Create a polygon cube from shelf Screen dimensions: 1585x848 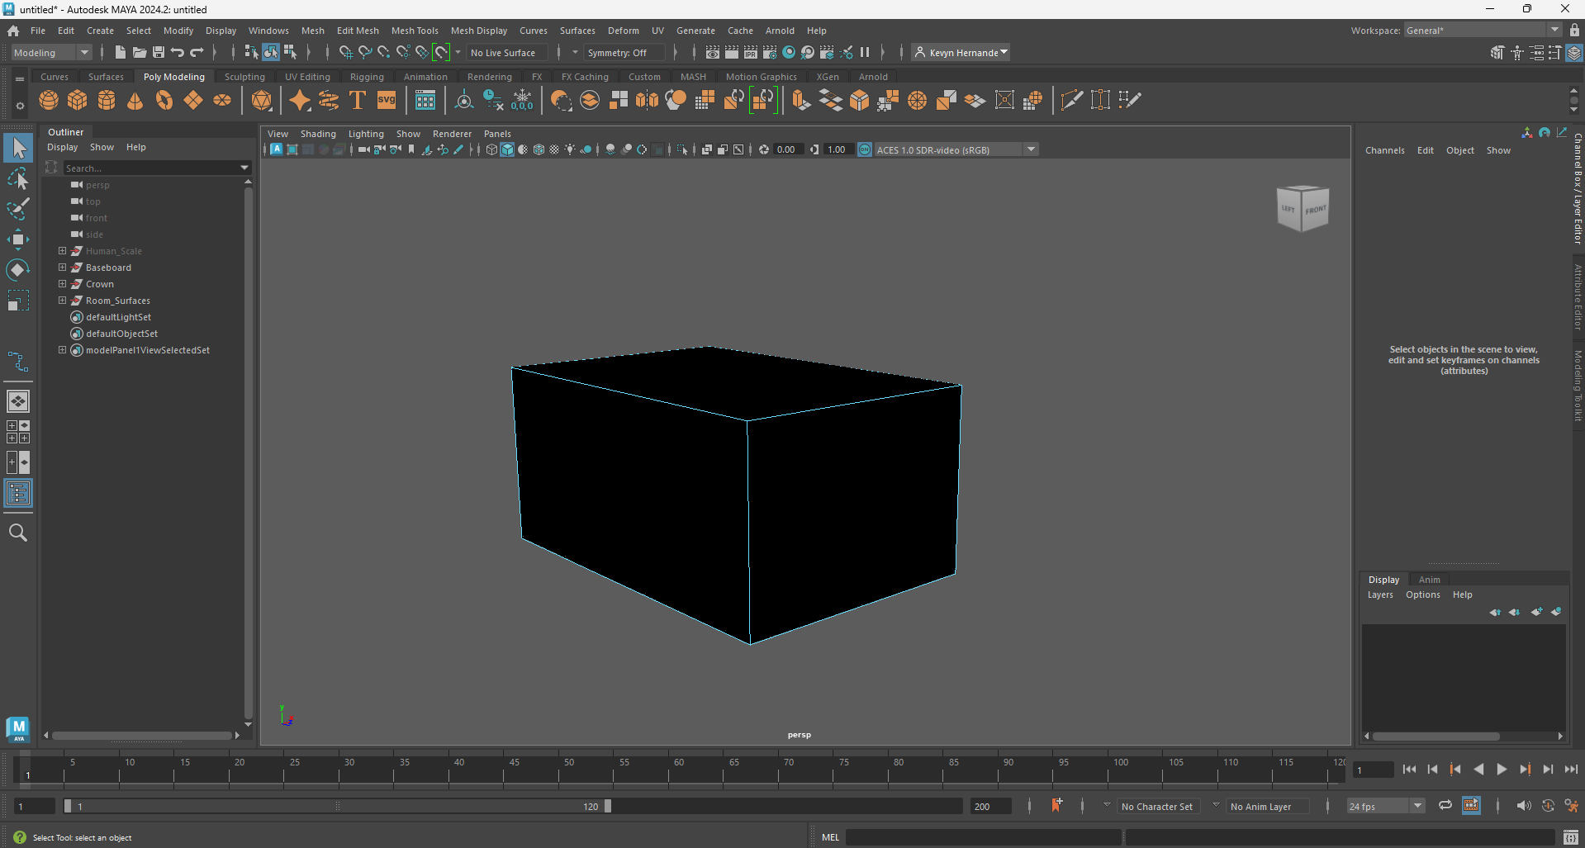click(x=78, y=101)
